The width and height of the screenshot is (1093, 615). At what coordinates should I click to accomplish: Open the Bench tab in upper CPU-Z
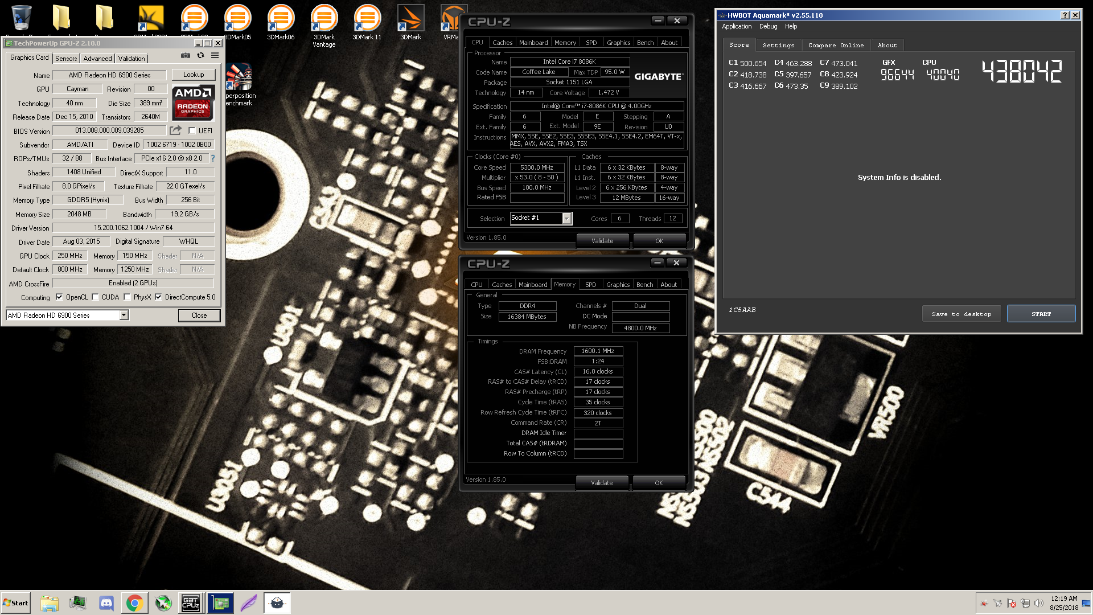645,43
